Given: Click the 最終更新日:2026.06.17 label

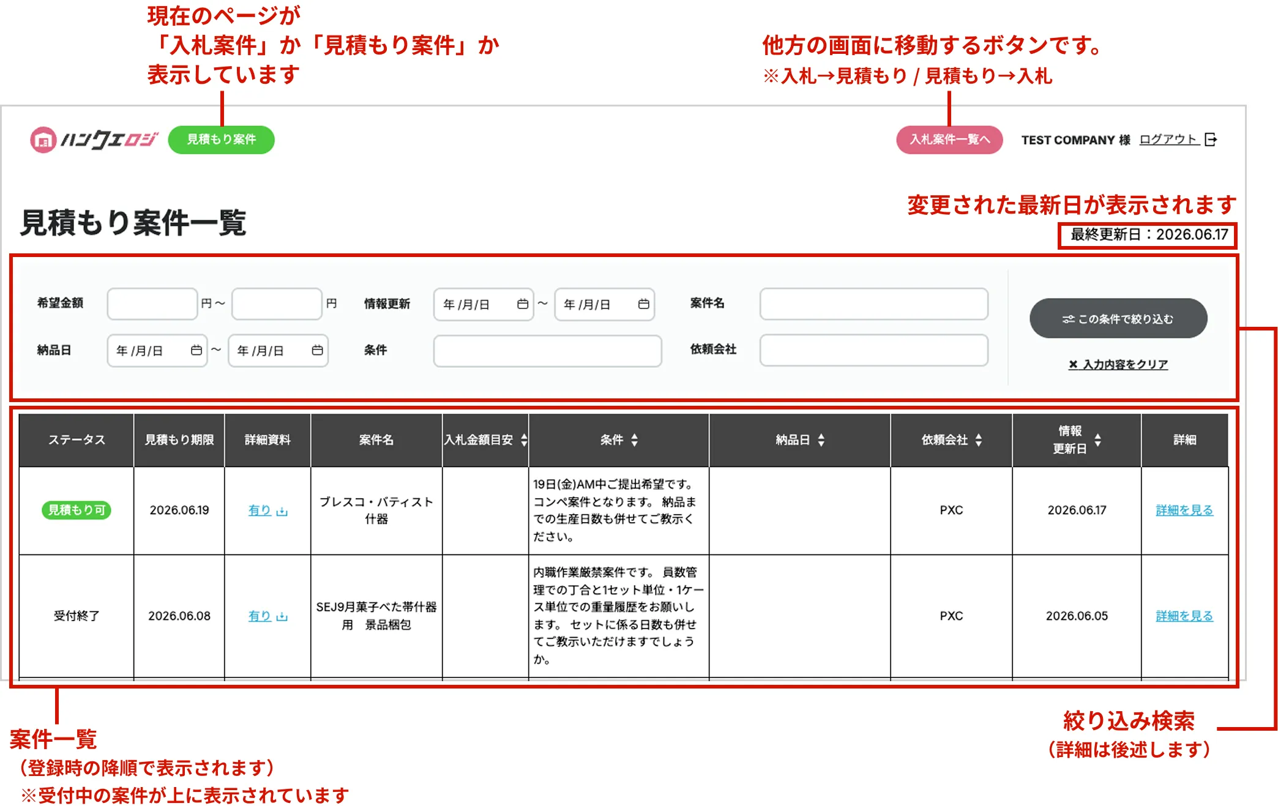Looking at the screenshot, I should [1148, 235].
